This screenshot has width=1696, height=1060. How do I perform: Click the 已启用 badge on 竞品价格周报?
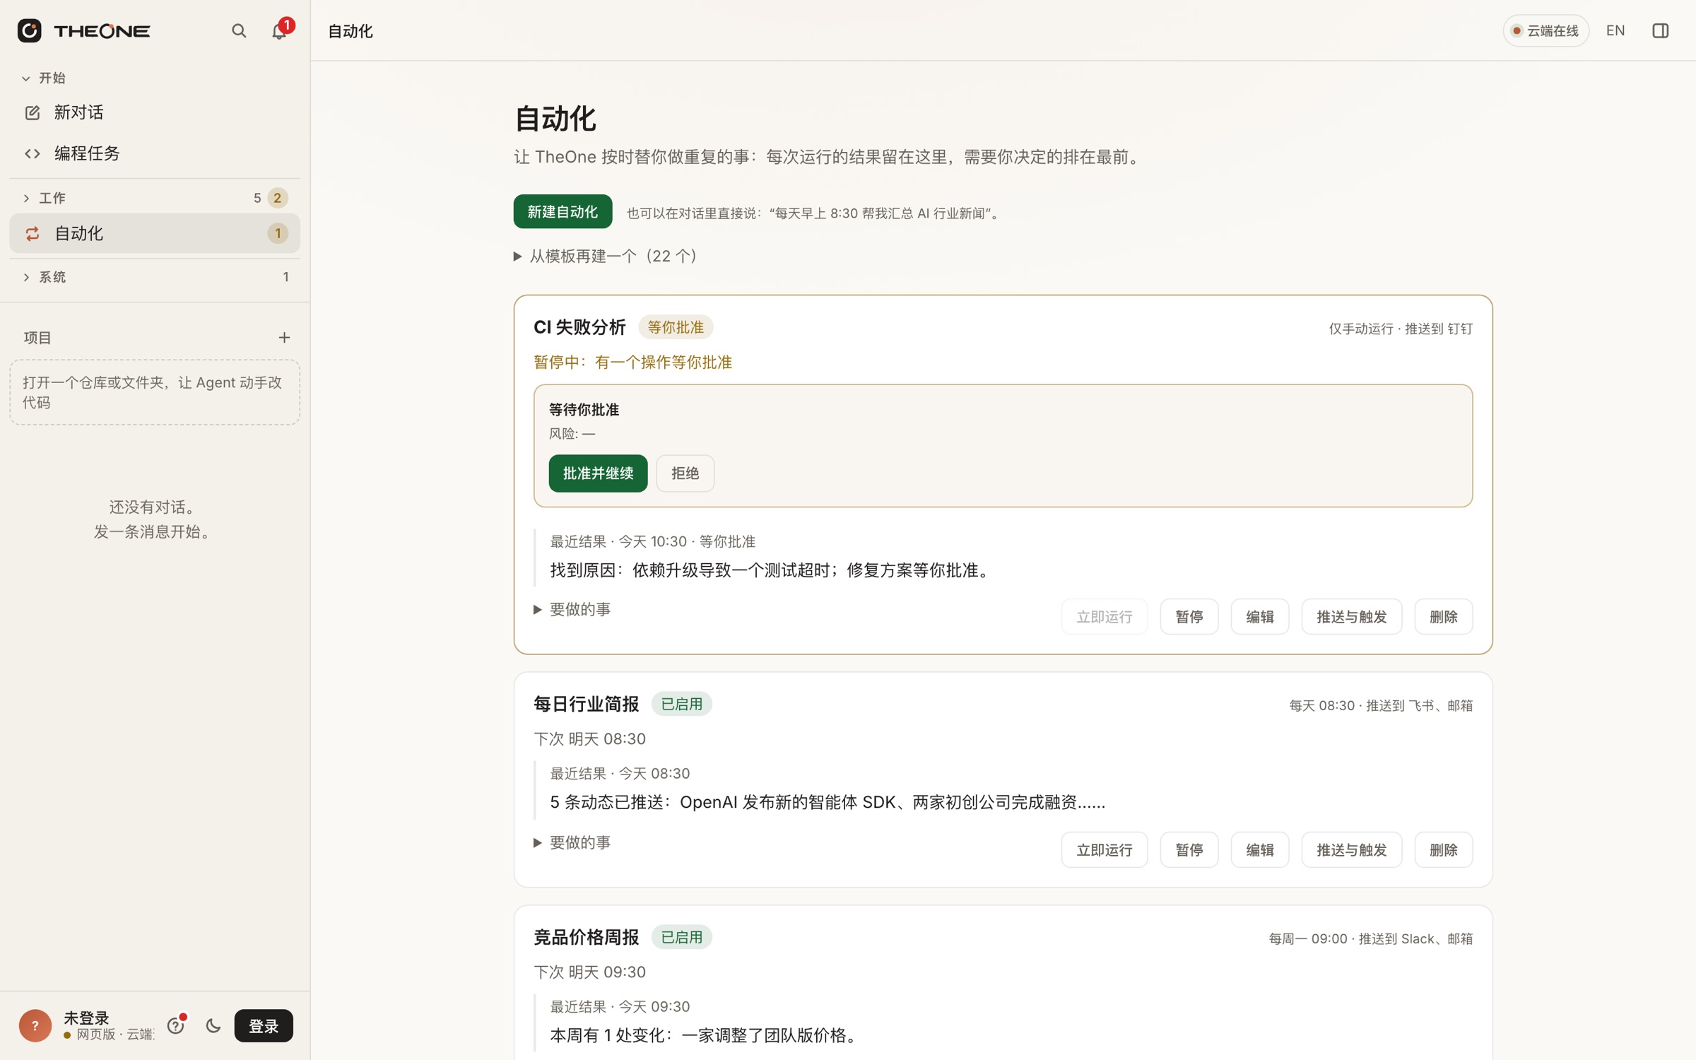(681, 937)
